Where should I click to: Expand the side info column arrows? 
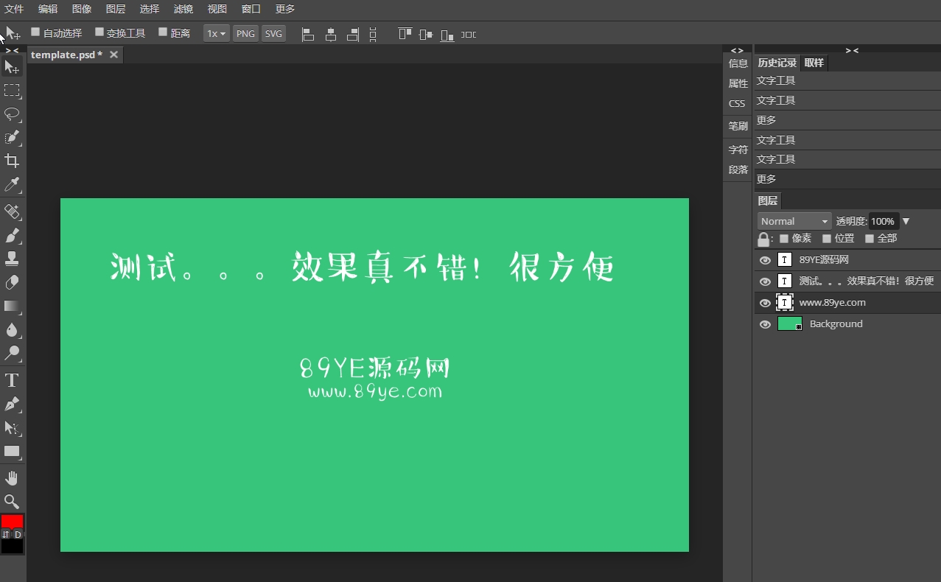[737, 50]
